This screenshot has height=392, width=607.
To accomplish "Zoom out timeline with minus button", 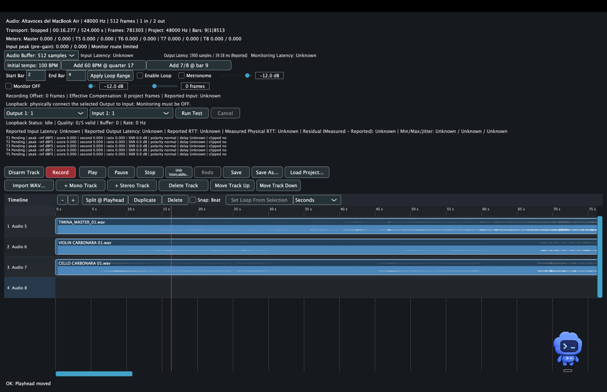I will click(62, 200).
